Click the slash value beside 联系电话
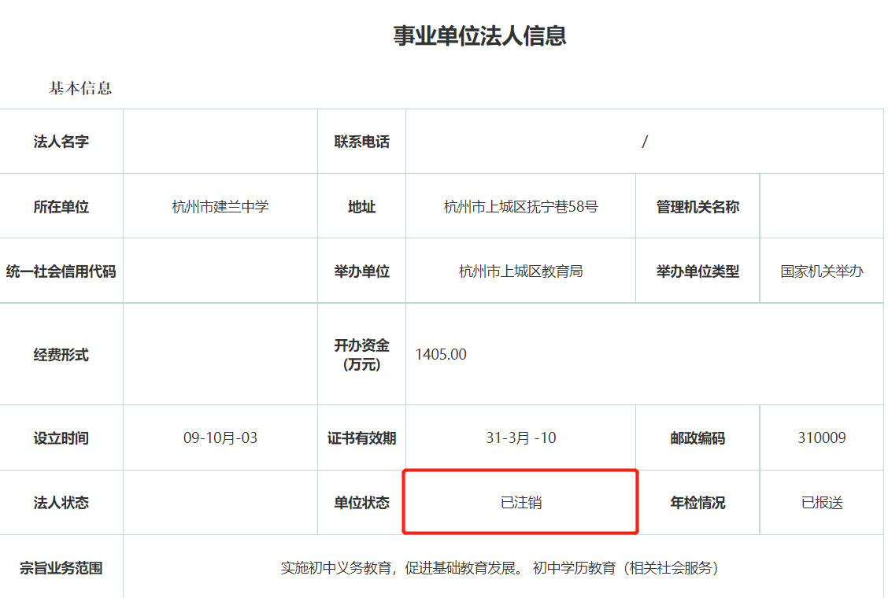Viewport: 888px width, 598px height. [x=645, y=142]
